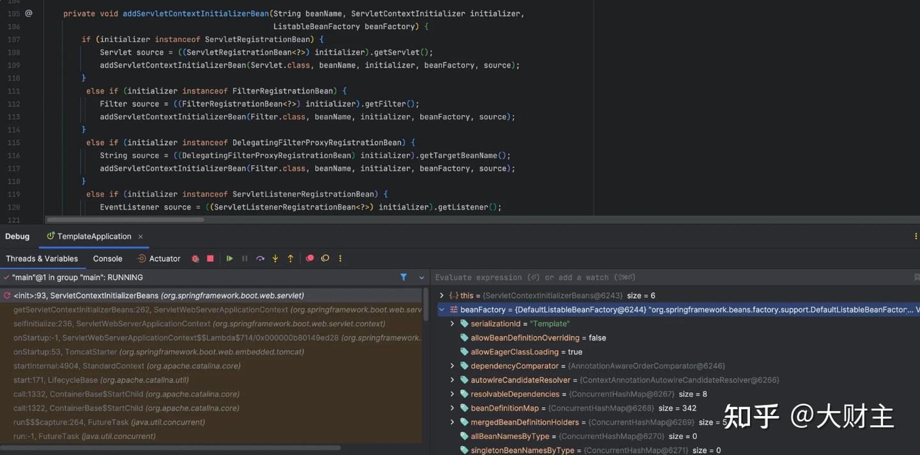Open debug toolbar more options menu
The image size is (920, 455).
point(340,259)
